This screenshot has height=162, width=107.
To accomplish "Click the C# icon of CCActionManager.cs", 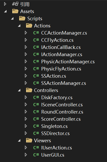I will coord(36,33).
